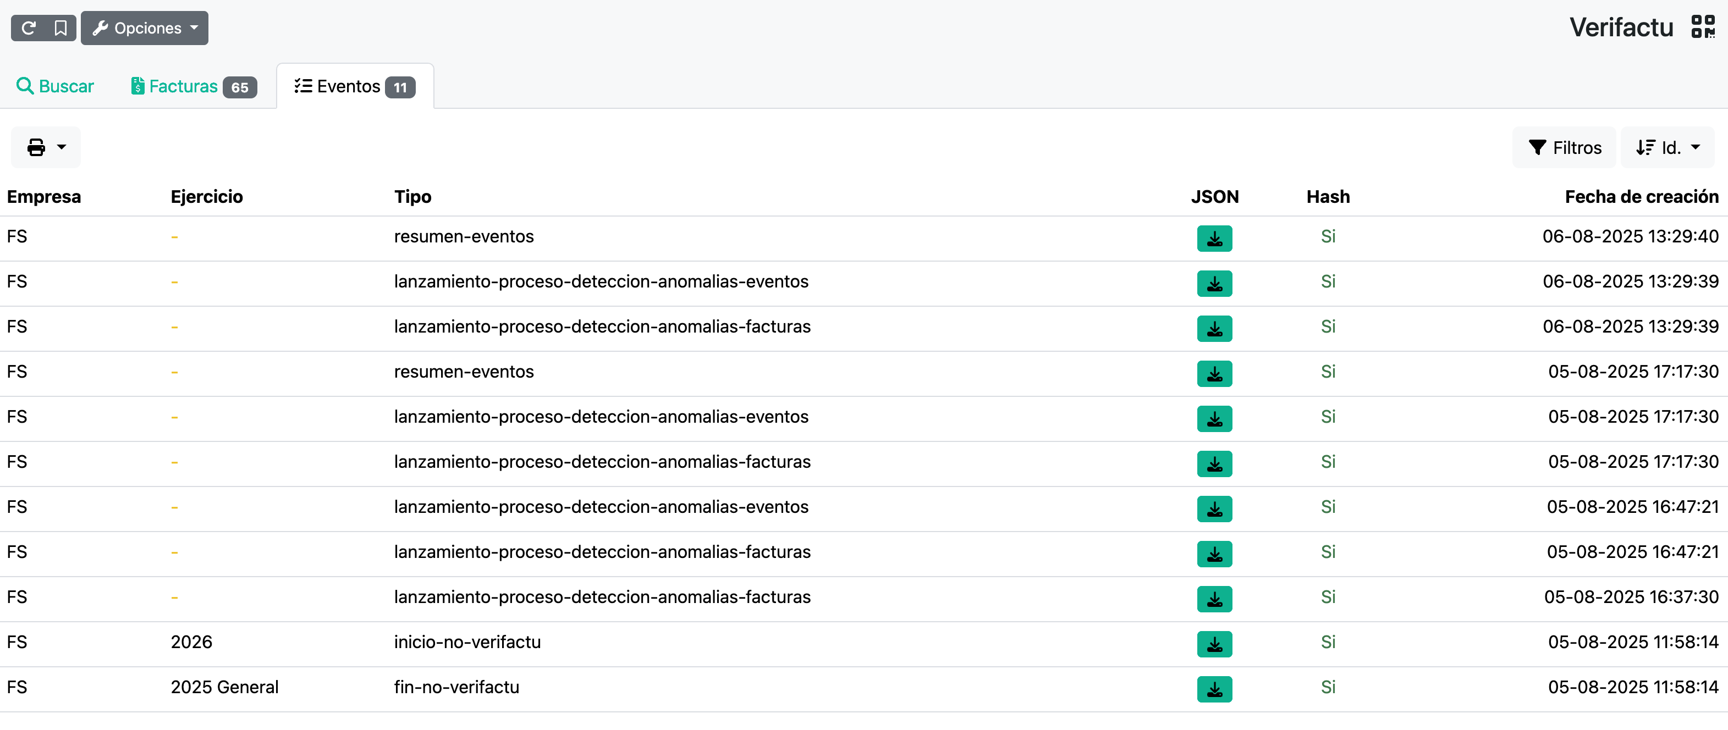Click the date 05-08-2025 16:37:30

1631,596
